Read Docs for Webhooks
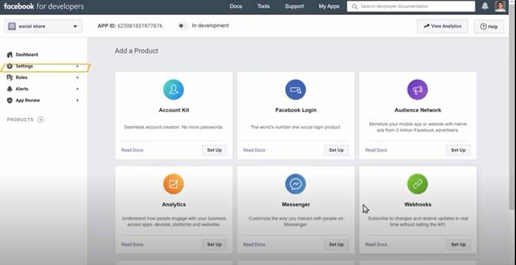This screenshot has height=265, width=516. [376, 244]
